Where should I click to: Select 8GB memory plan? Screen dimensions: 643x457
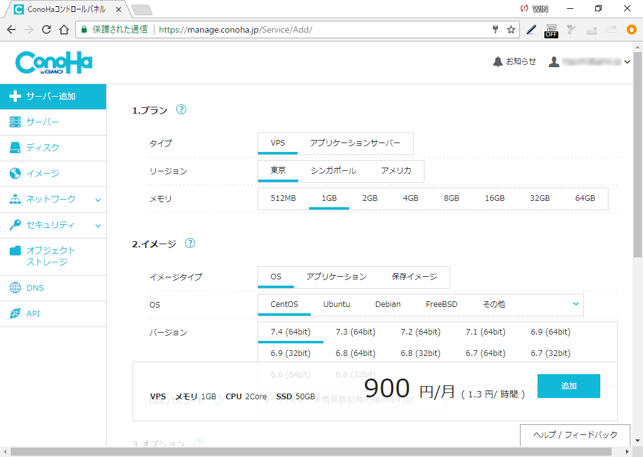pyautogui.click(x=451, y=198)
